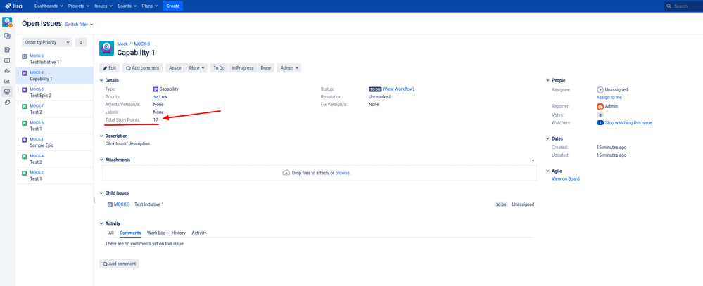Image resolution: width=703 pixels, height=286 pixels.
Task: Click the Assign to me link
Action: [609, 97]
